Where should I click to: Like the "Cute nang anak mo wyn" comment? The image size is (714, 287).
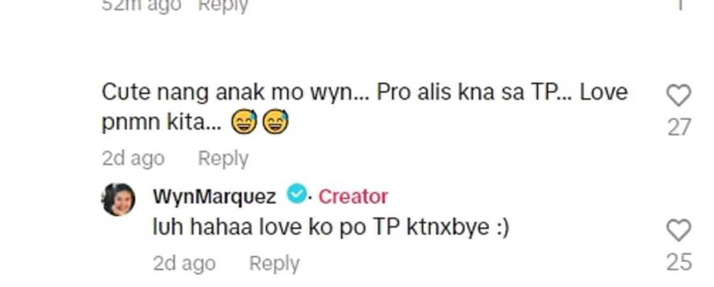[x=678, y=96]
